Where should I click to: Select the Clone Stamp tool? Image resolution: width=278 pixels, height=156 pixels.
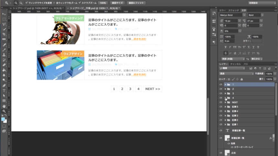(4, 55)
